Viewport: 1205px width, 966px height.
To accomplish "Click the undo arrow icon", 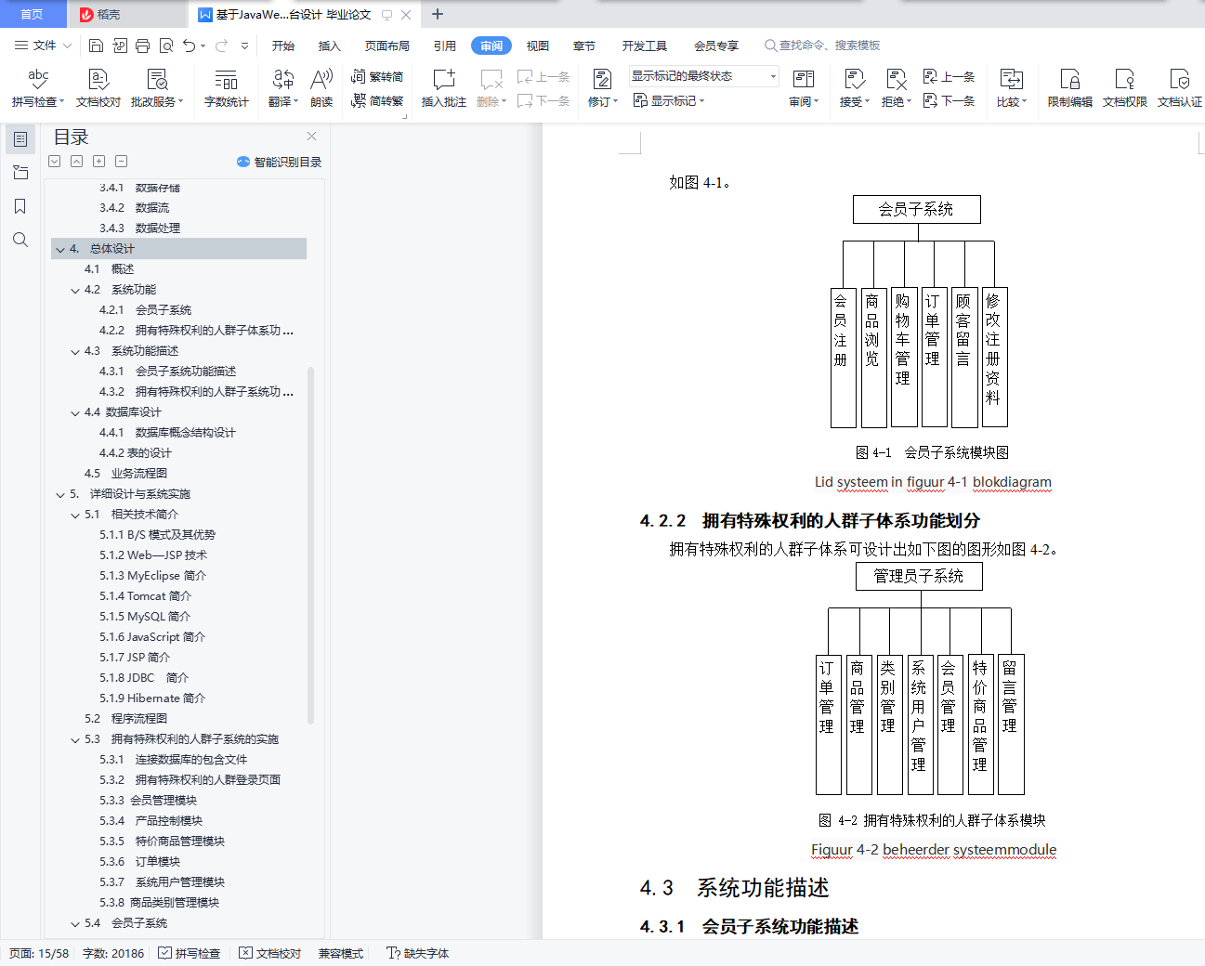I will (x=189, y=46).
